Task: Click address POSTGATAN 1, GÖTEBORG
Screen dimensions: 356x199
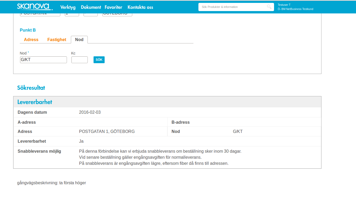Action: coord(107,132)
